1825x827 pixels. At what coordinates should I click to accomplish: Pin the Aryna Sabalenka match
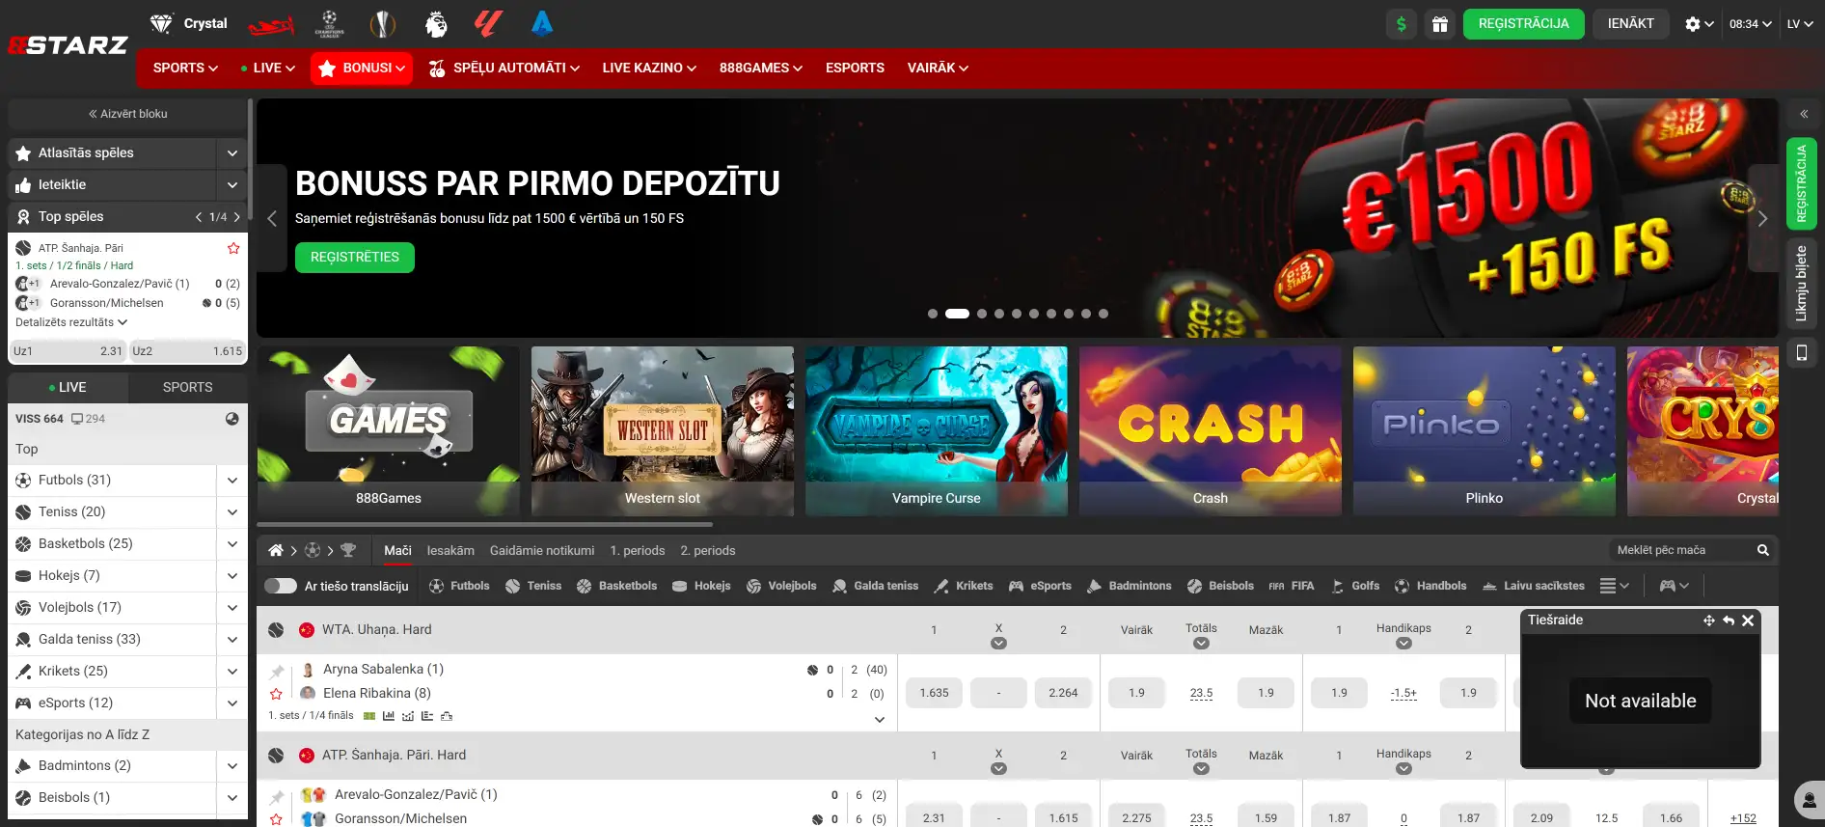(277, 671)
